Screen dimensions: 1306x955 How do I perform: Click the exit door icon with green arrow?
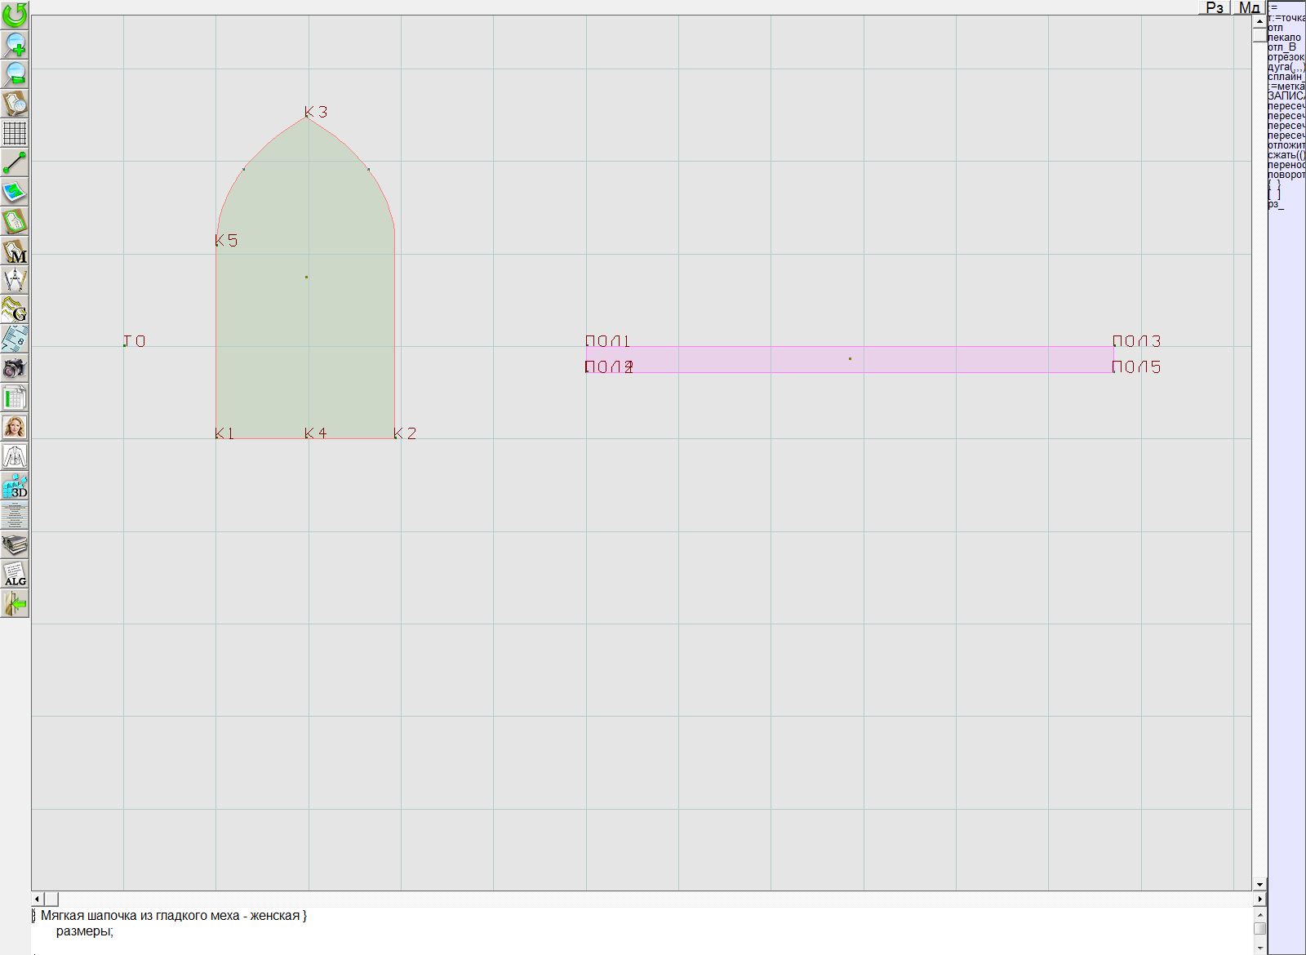15,603
